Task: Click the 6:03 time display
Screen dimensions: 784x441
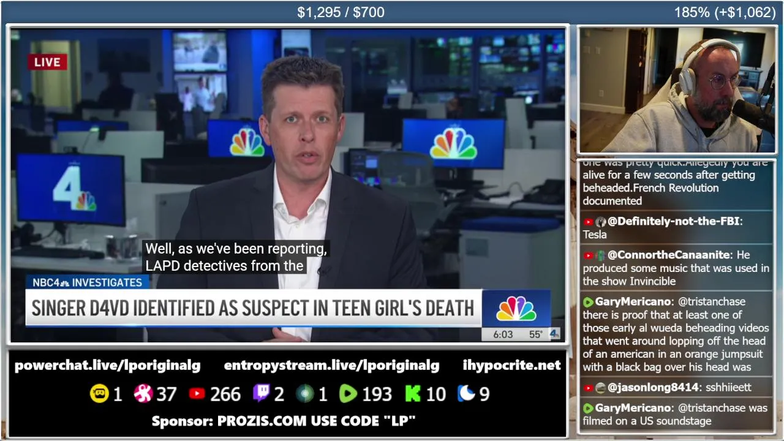Action: click(503, 334)
